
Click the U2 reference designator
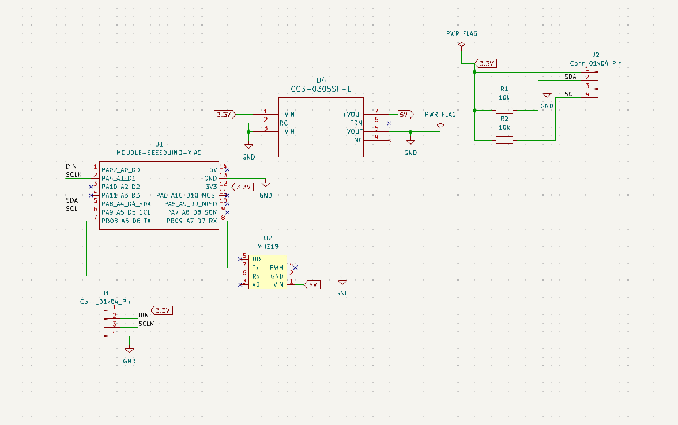268,238
